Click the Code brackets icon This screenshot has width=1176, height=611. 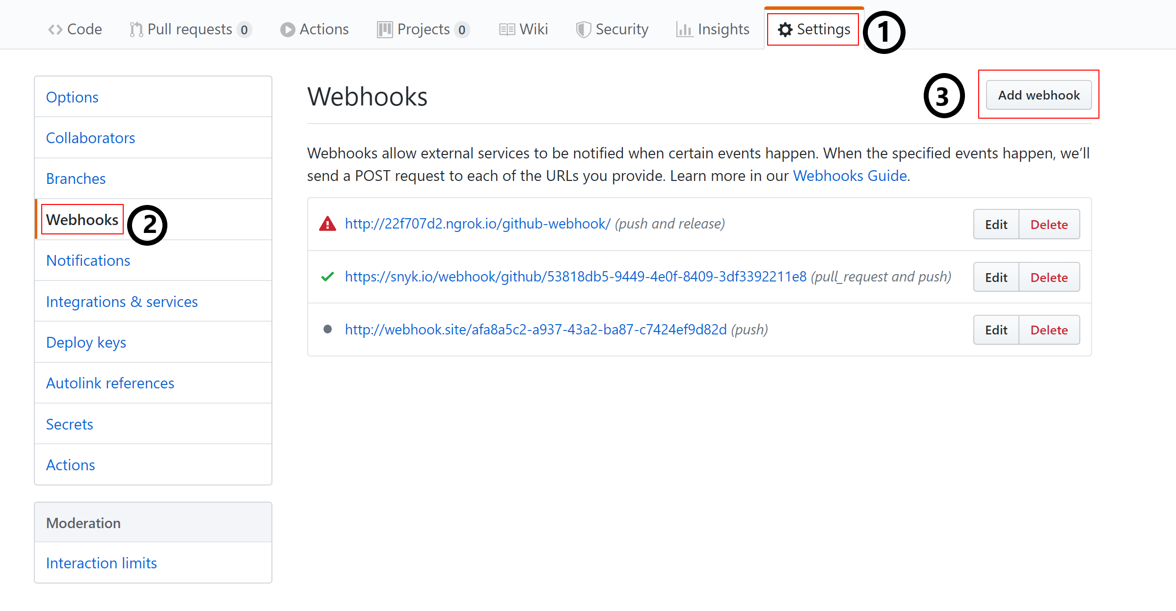click(x=55, y=30)
